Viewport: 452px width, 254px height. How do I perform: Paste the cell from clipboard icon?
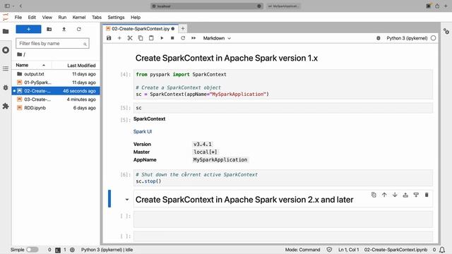pos(151,38)
